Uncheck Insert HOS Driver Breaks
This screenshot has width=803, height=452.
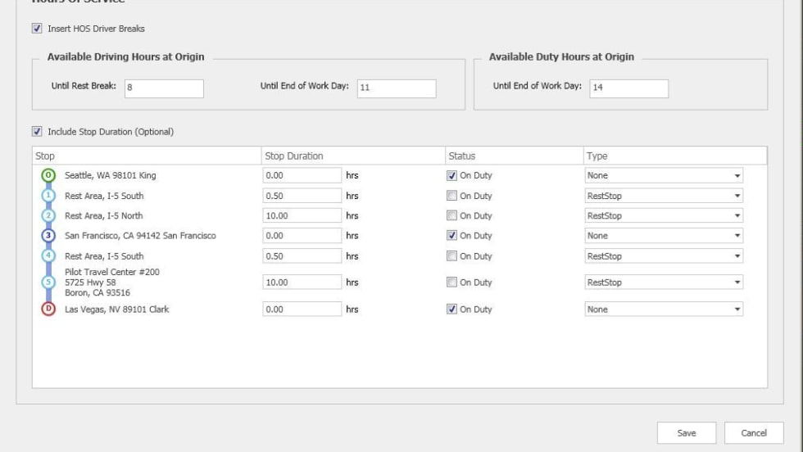[37, 29]
